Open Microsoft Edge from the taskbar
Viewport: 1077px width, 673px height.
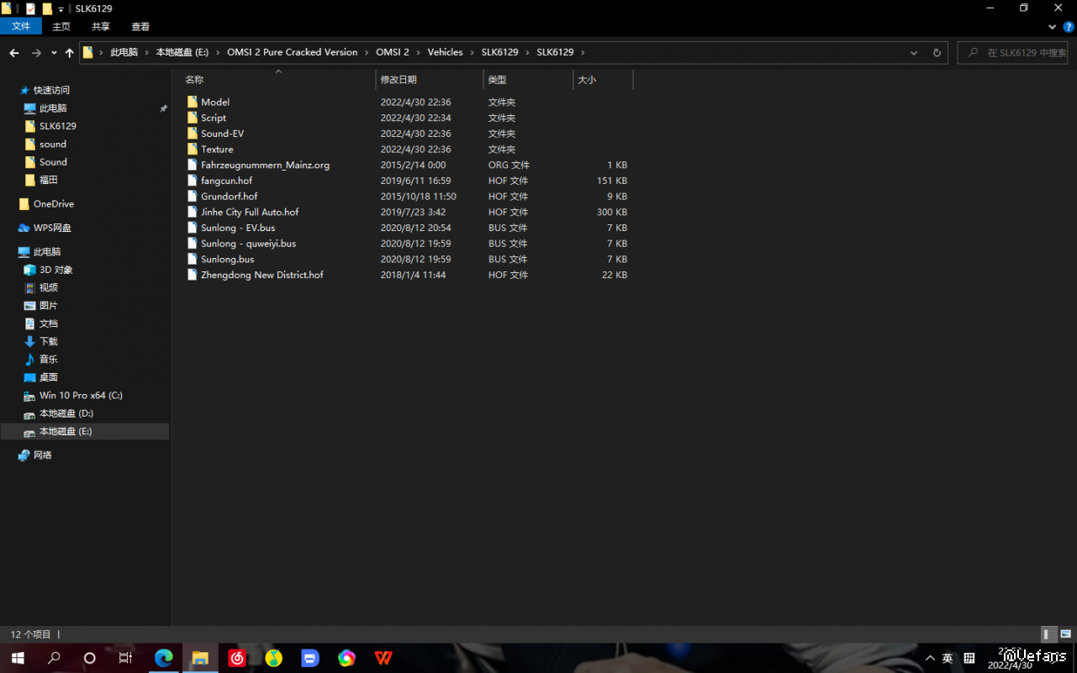(163, 658)
